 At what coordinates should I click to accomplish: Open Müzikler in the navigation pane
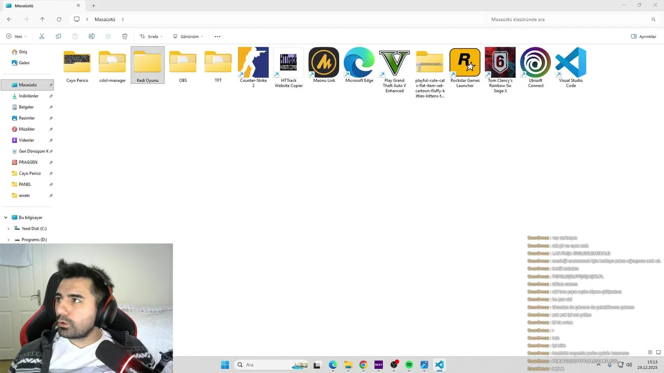(26, 129)
